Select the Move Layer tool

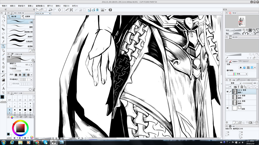(x=3, y=29)
